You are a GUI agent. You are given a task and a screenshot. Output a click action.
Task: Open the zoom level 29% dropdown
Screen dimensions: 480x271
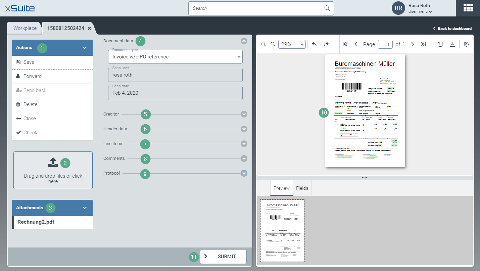coord(292,44)
